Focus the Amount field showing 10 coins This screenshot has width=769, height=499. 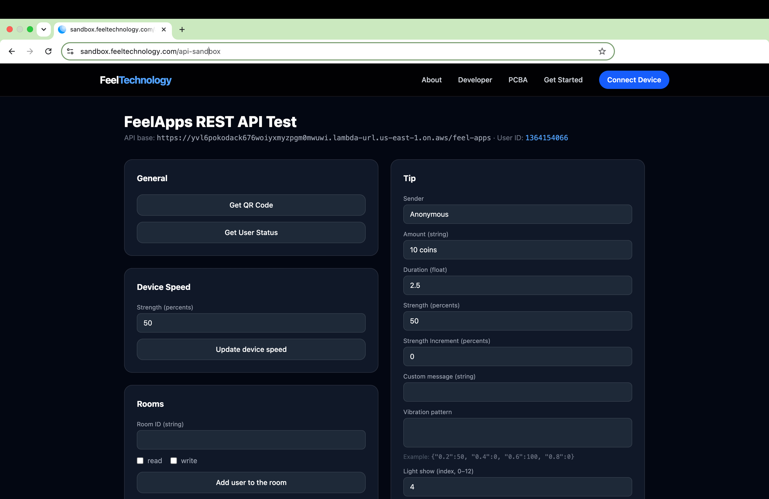517,250
